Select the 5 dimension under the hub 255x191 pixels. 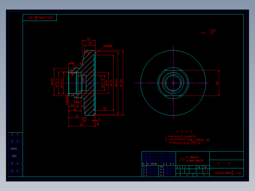[x=75, y=100]
